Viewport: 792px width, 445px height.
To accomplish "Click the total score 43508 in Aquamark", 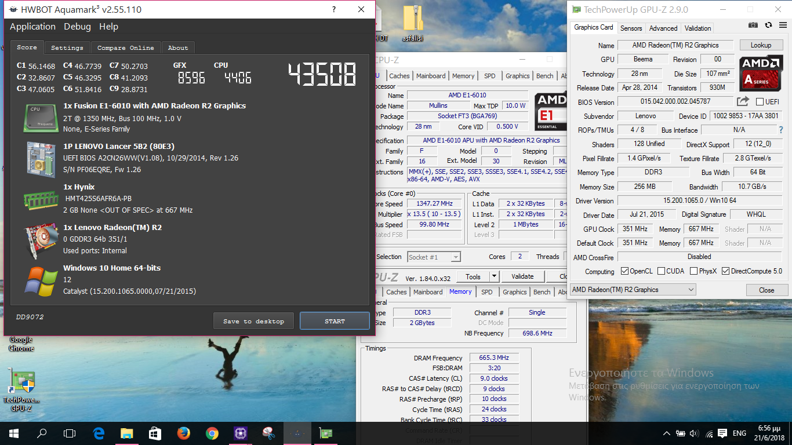I will pos(322,74).
